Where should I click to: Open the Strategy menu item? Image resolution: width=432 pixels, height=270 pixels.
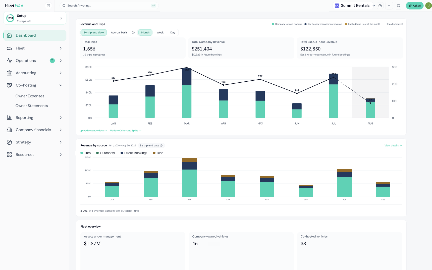click(35, 142)
